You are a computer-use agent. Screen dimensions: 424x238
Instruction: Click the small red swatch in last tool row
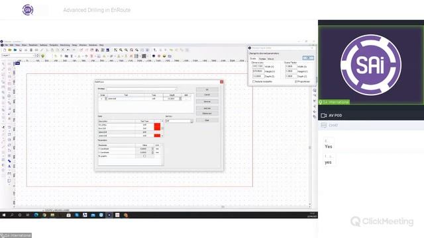pyautogui.click(x=157, y=136)
